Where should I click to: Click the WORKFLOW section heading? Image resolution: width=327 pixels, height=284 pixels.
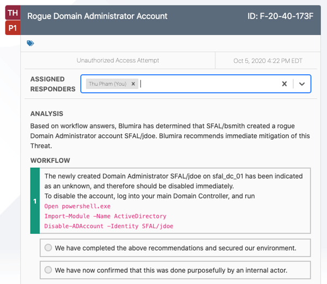point(50,161)
